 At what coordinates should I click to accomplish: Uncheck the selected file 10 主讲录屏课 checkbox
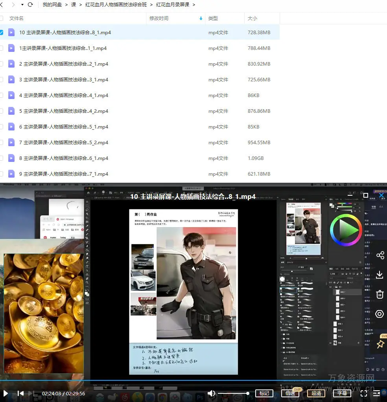point(1,33)
